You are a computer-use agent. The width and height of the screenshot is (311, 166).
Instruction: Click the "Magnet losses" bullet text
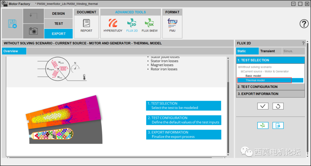[x=162, y=65]
